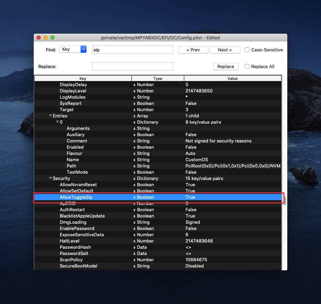The width and height of the screenshot is (321, 304).
Task: Collapse the Entries array disclosure triangle
Action: point(50,116)
